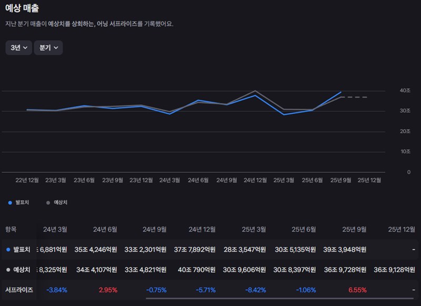Click the 서프라이즈 row label
This screenshot has width=421, height=306.
(x=19, y=290)
